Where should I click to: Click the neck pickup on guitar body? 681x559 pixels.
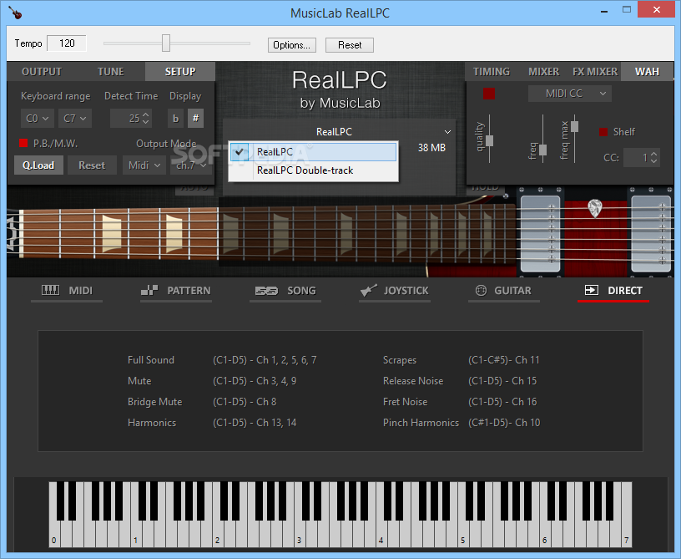(x=540, y=234)
